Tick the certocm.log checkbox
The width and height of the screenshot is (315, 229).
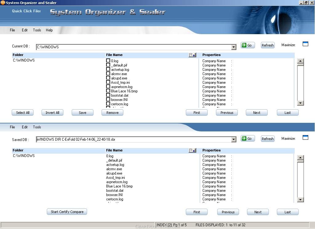(x=108, y=104)
